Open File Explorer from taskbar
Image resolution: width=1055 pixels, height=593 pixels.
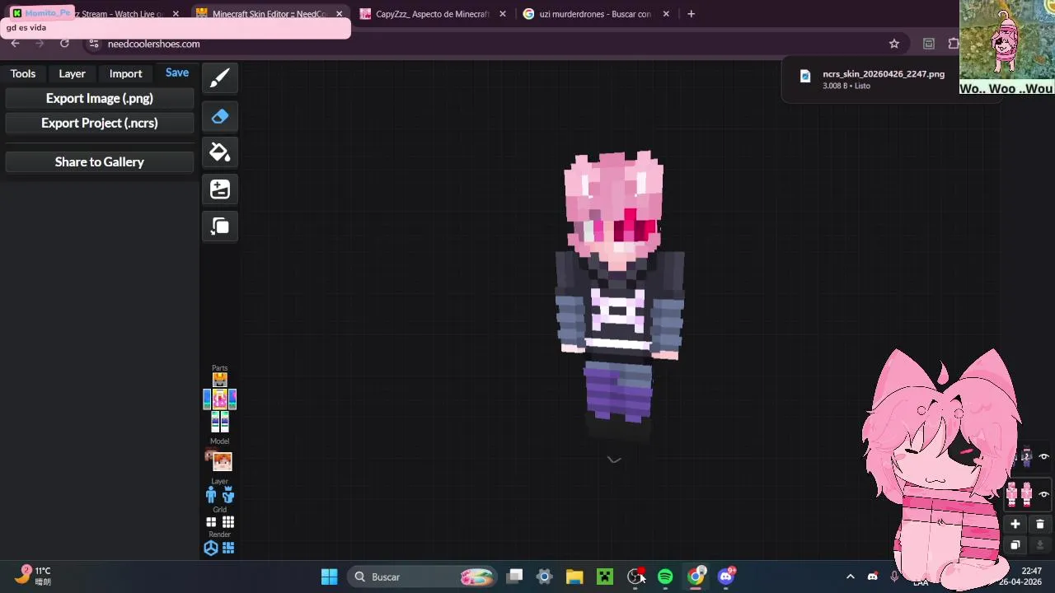pyautogui.click(x=574, y=577)
